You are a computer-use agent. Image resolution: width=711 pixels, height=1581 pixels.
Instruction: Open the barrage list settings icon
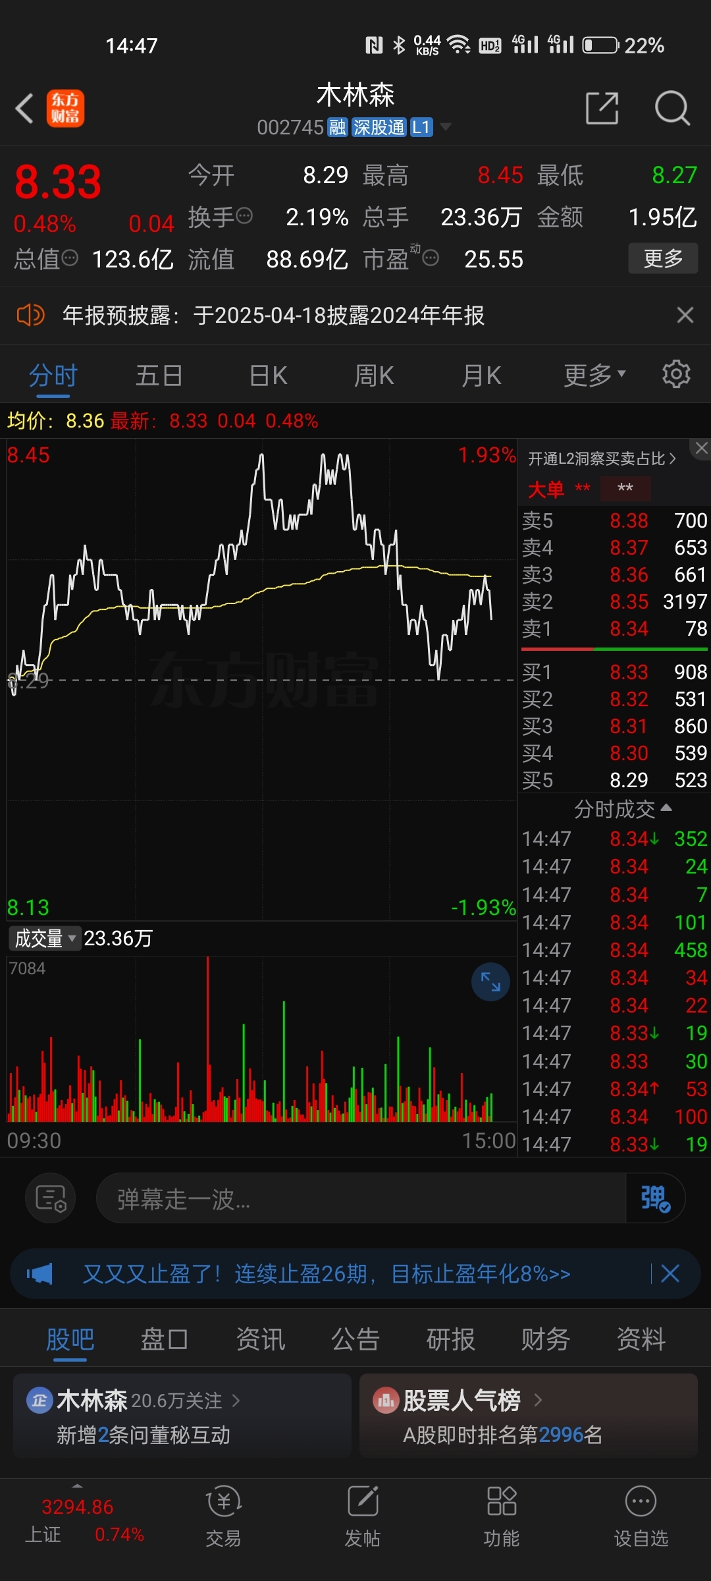click(x=51, y=1198)
